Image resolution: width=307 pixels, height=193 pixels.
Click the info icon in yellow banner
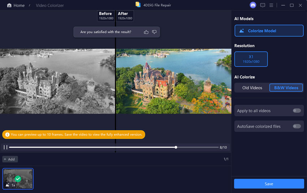(x=7, y=134)
